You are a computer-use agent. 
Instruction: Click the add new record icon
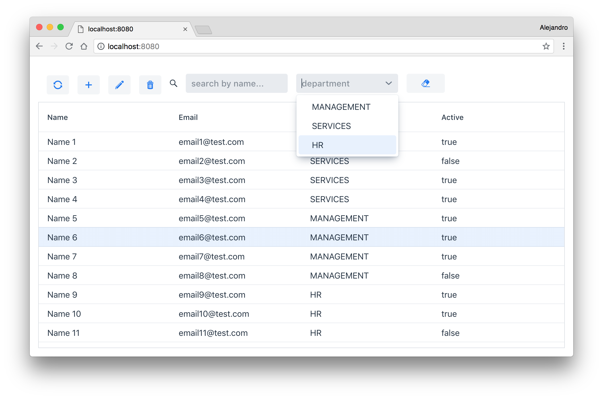pyautogui.click(x=88, y=84)
